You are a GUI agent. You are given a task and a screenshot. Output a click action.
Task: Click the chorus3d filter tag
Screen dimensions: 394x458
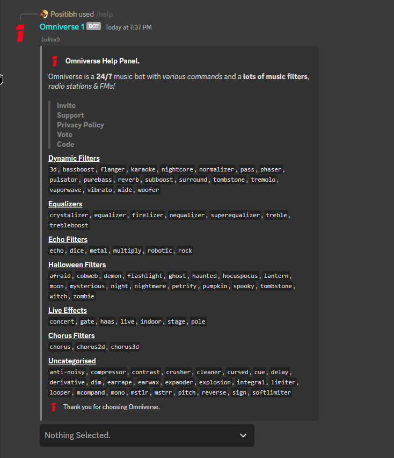tap(125, 347)
